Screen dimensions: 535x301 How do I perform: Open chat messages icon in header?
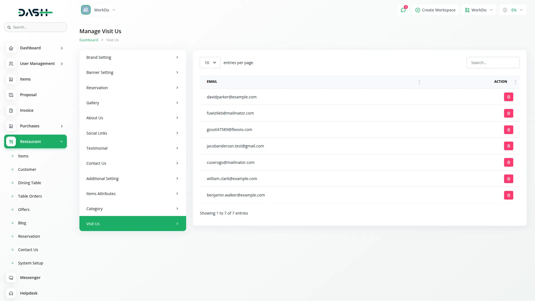pyautogui.click(x=403, y=10)
